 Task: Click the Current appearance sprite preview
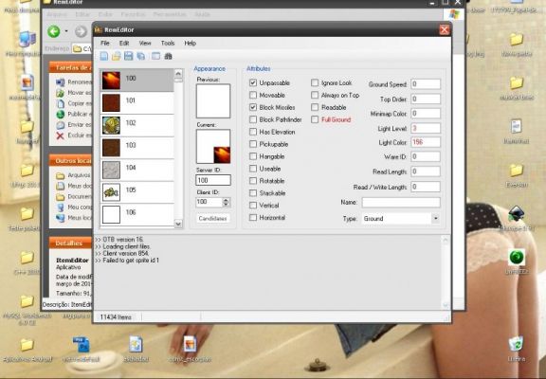tap(213, 146)
